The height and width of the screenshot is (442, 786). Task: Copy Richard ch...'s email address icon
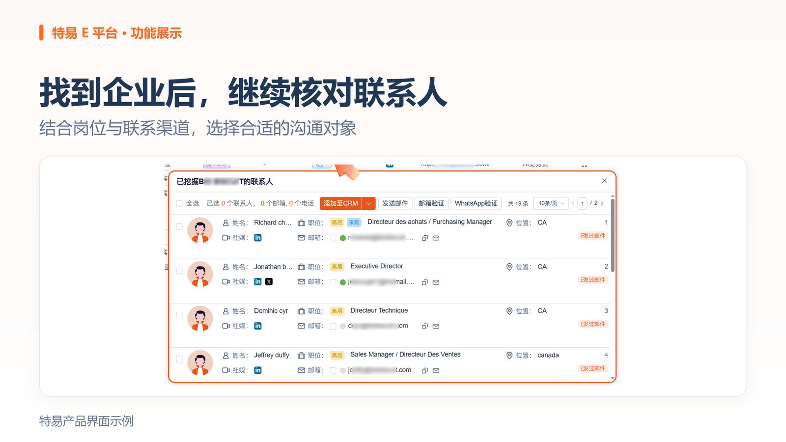pyautogui.click(x=425, y=238)
